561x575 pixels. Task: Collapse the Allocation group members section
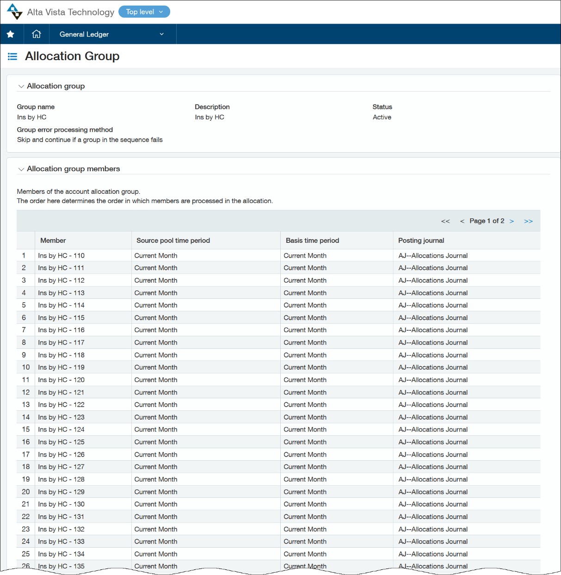[21, 169]
